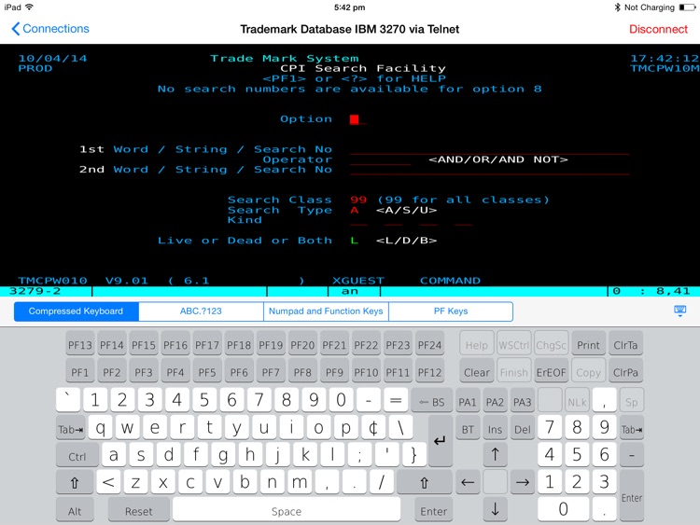Tap the PA1 key
Viewport: 700px width, 525px height.
click(468, 402)
